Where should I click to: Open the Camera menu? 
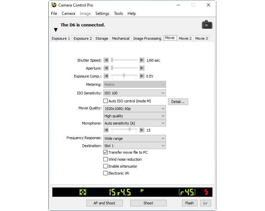pos(68,14)
